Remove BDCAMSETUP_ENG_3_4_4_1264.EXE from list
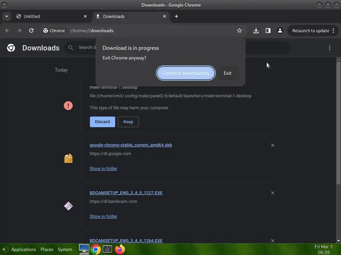This screenshot has height=255, width=341. coord(272,240)
